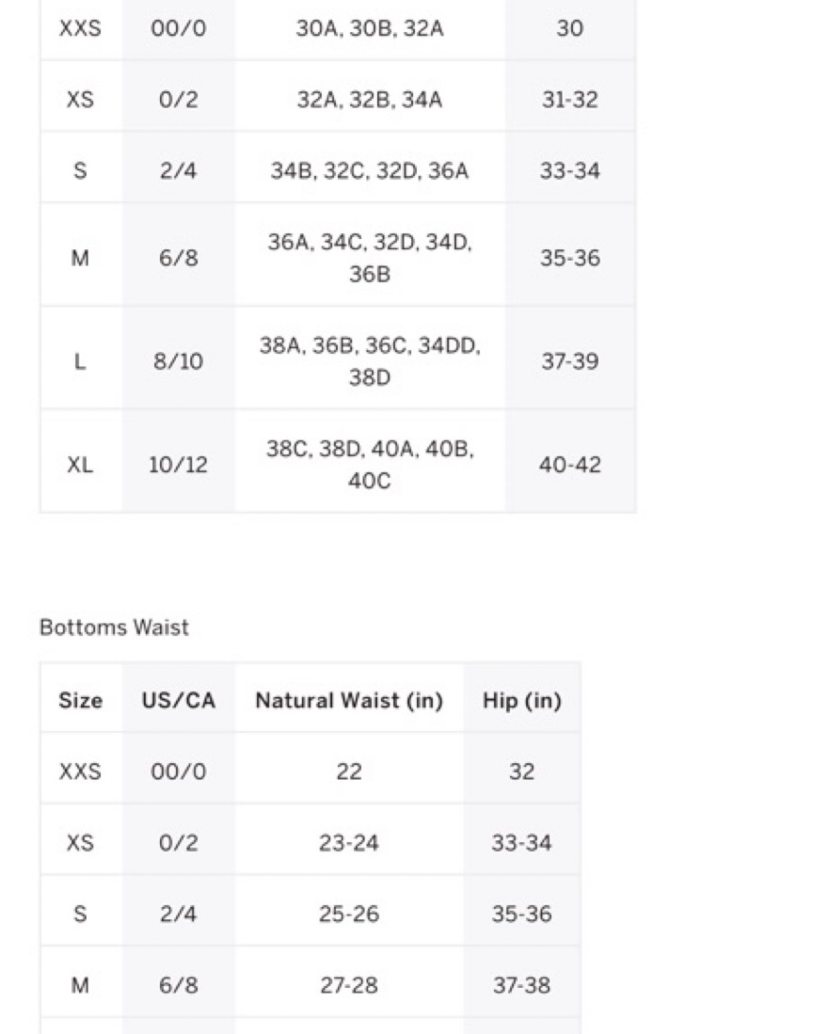Select the 8/10 US/CA size cell
This screenshot has height=1034, width=828.
point(178,361)
